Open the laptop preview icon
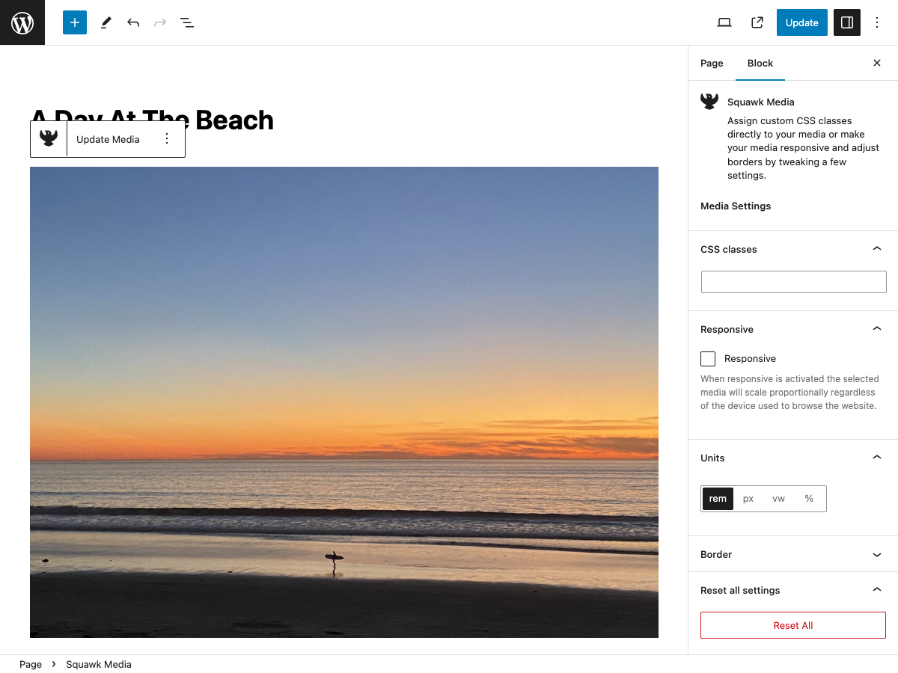The image size is (898, 673). tap(724, 22)
